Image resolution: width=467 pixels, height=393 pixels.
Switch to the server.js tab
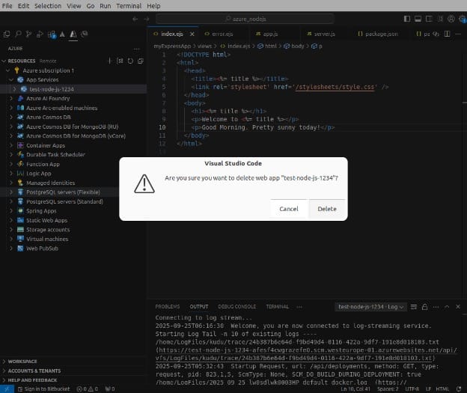(x=324, y=34)
